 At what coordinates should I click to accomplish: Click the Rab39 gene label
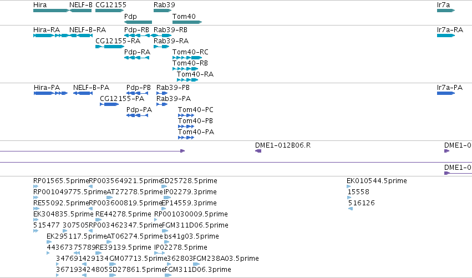click(164, 5)
